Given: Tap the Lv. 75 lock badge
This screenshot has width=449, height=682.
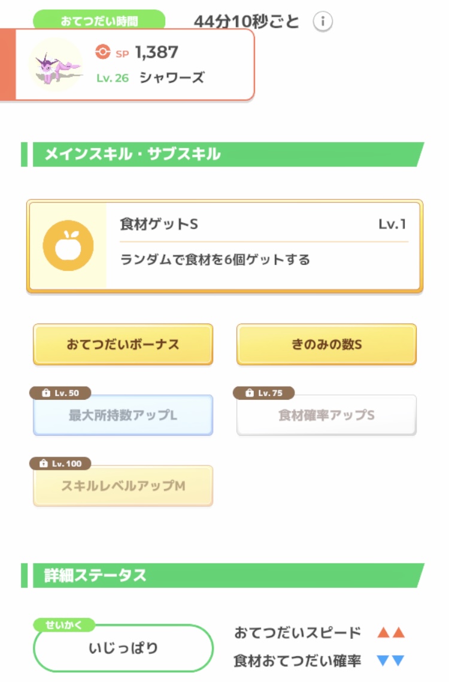Looking at the screenshot, I should (264, 393).
